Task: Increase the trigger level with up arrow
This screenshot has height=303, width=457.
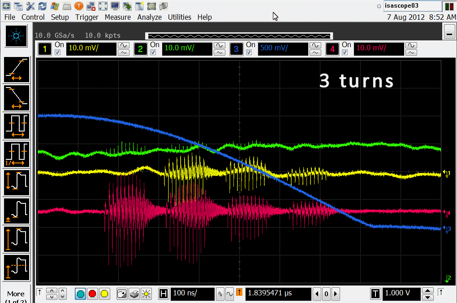Action: (428, 291)
